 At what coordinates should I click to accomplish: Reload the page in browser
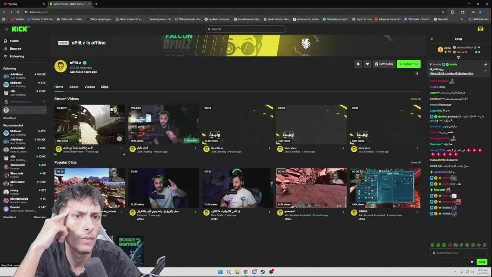tap(18, 12)
